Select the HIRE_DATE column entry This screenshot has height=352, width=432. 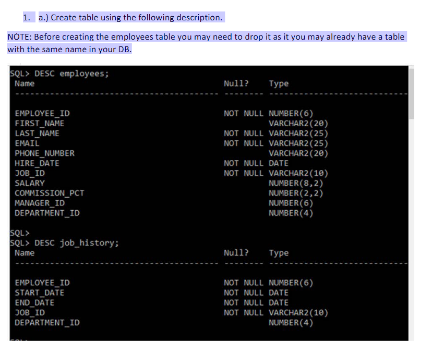click(x=34, y=163)
